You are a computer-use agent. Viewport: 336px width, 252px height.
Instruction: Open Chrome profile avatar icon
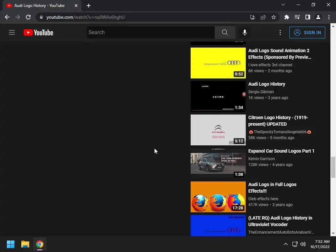click(318, 17)
